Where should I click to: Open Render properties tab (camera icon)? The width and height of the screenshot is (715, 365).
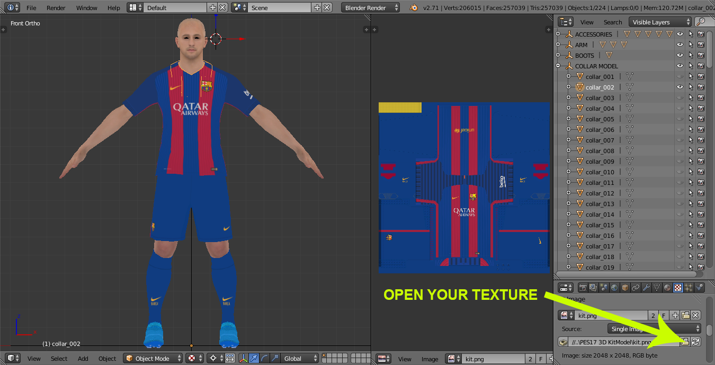[583, 288]
